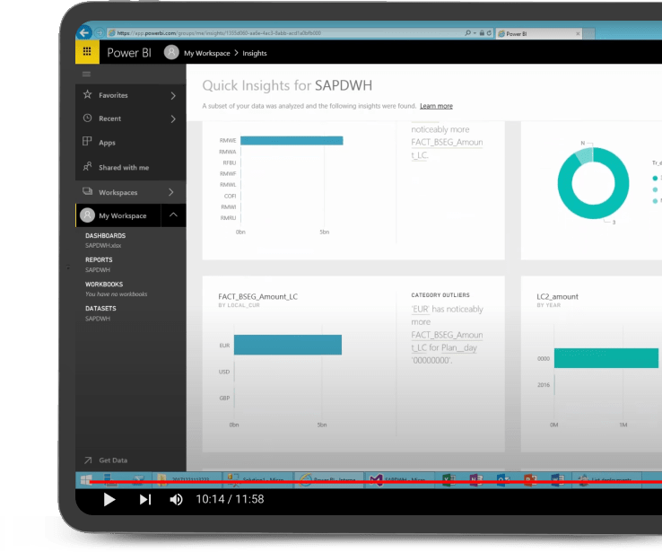The image size is (662, 552).
Task: Open the Windows Start button
Action: point(86,480)
